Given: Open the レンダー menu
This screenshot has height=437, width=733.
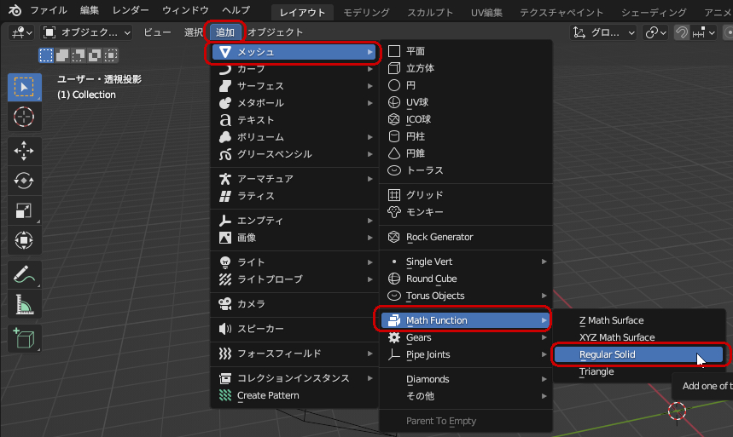Looking at the screenshot, I should coord(131,10).
